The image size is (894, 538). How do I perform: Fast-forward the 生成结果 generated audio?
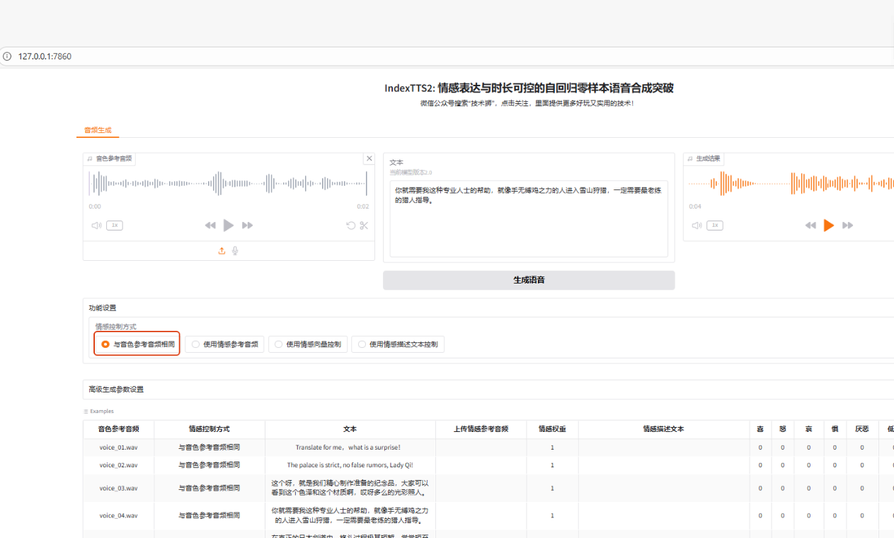pyautogui.click(x=847, y=226)
